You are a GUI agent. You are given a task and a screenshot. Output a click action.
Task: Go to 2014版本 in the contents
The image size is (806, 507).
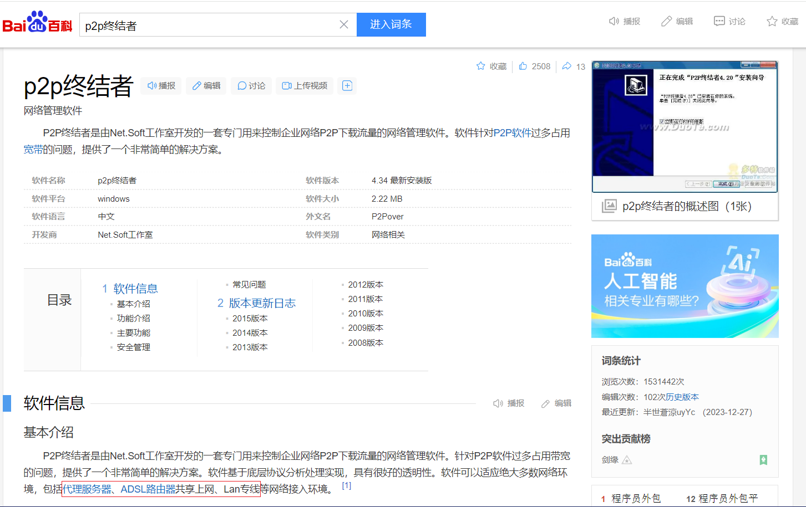250,332
